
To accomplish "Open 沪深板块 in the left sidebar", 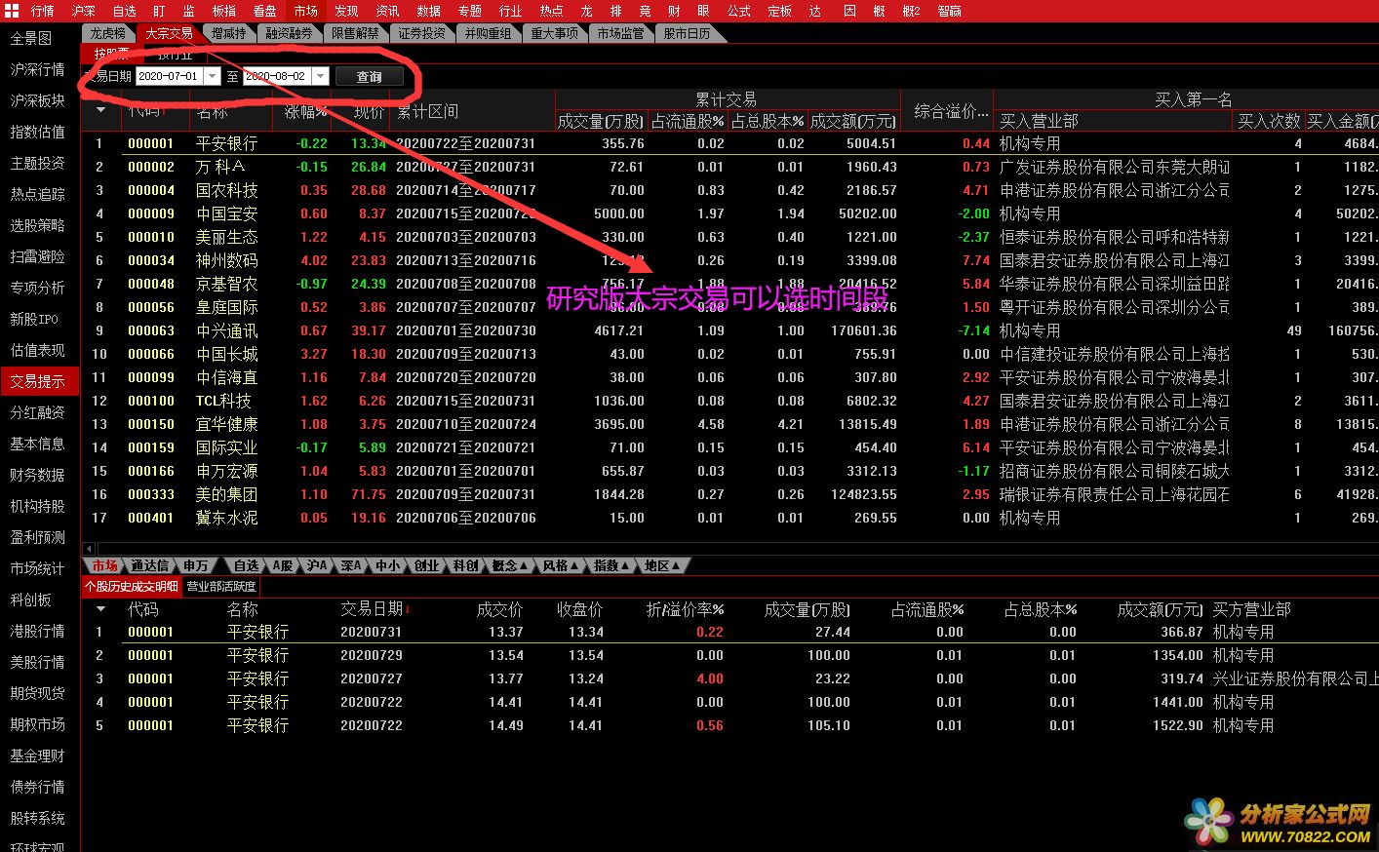I will tap(37, 100).
